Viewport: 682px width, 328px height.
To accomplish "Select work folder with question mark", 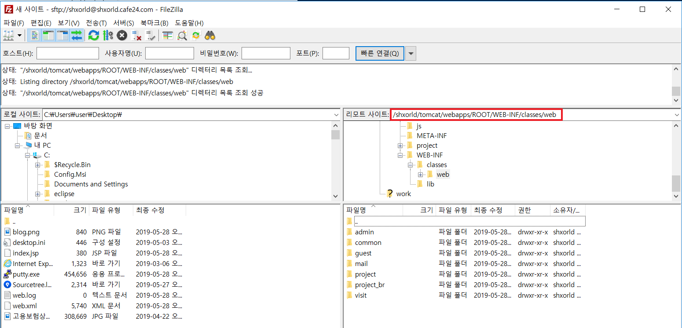I will [403, 194].
